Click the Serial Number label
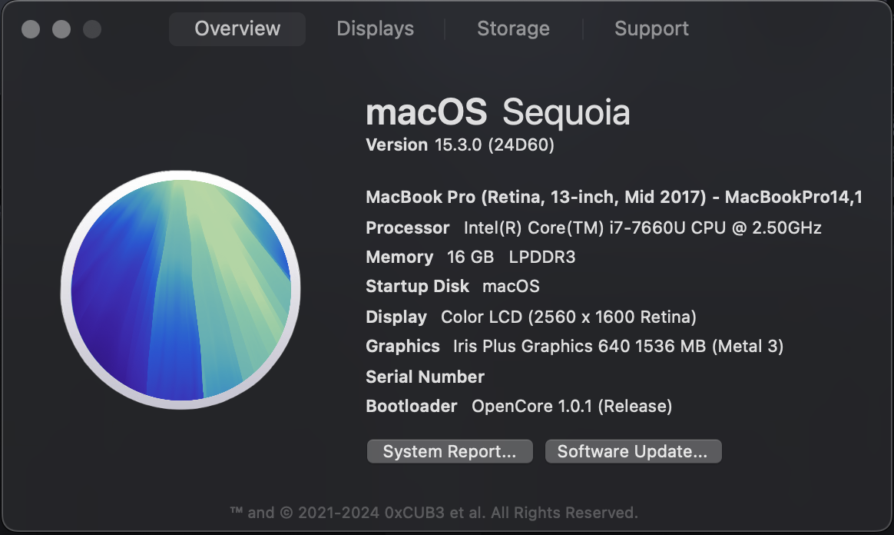 point(425,377)
